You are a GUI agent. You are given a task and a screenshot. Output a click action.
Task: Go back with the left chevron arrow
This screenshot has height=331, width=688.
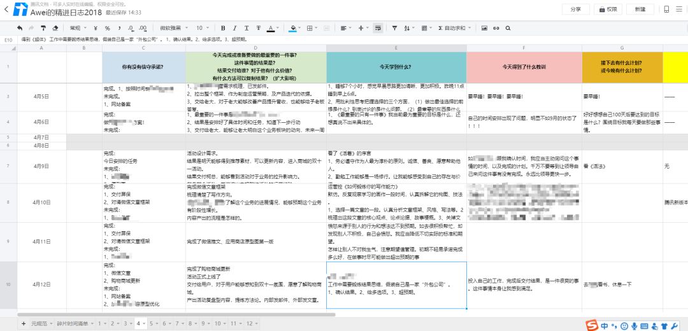[6, 9]
